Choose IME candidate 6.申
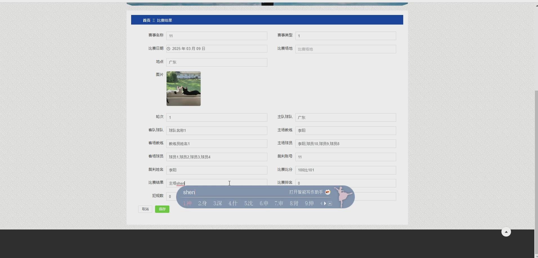538x258 pixels. pyautogui.click(x=264, y=203)
